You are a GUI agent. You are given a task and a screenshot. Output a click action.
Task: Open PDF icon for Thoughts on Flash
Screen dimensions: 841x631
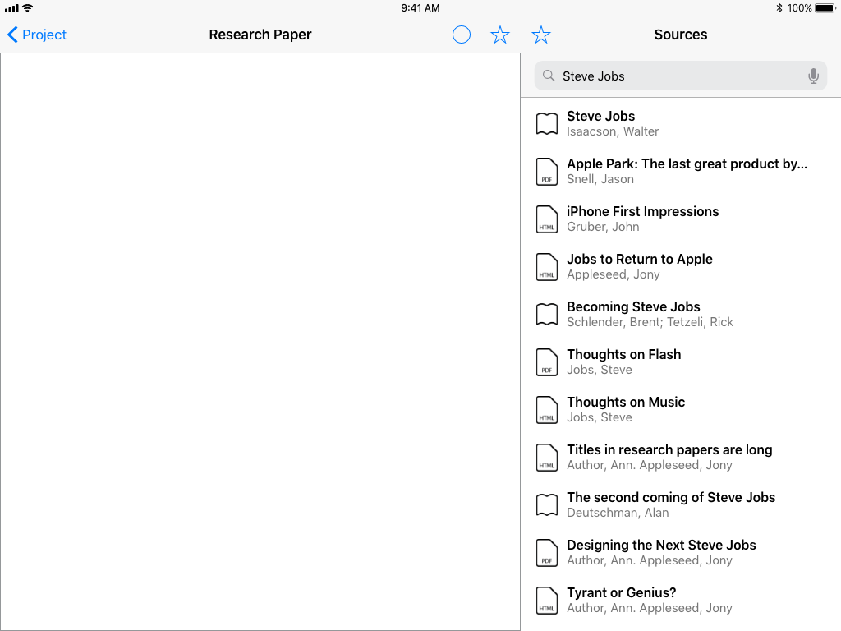[546, 362]
